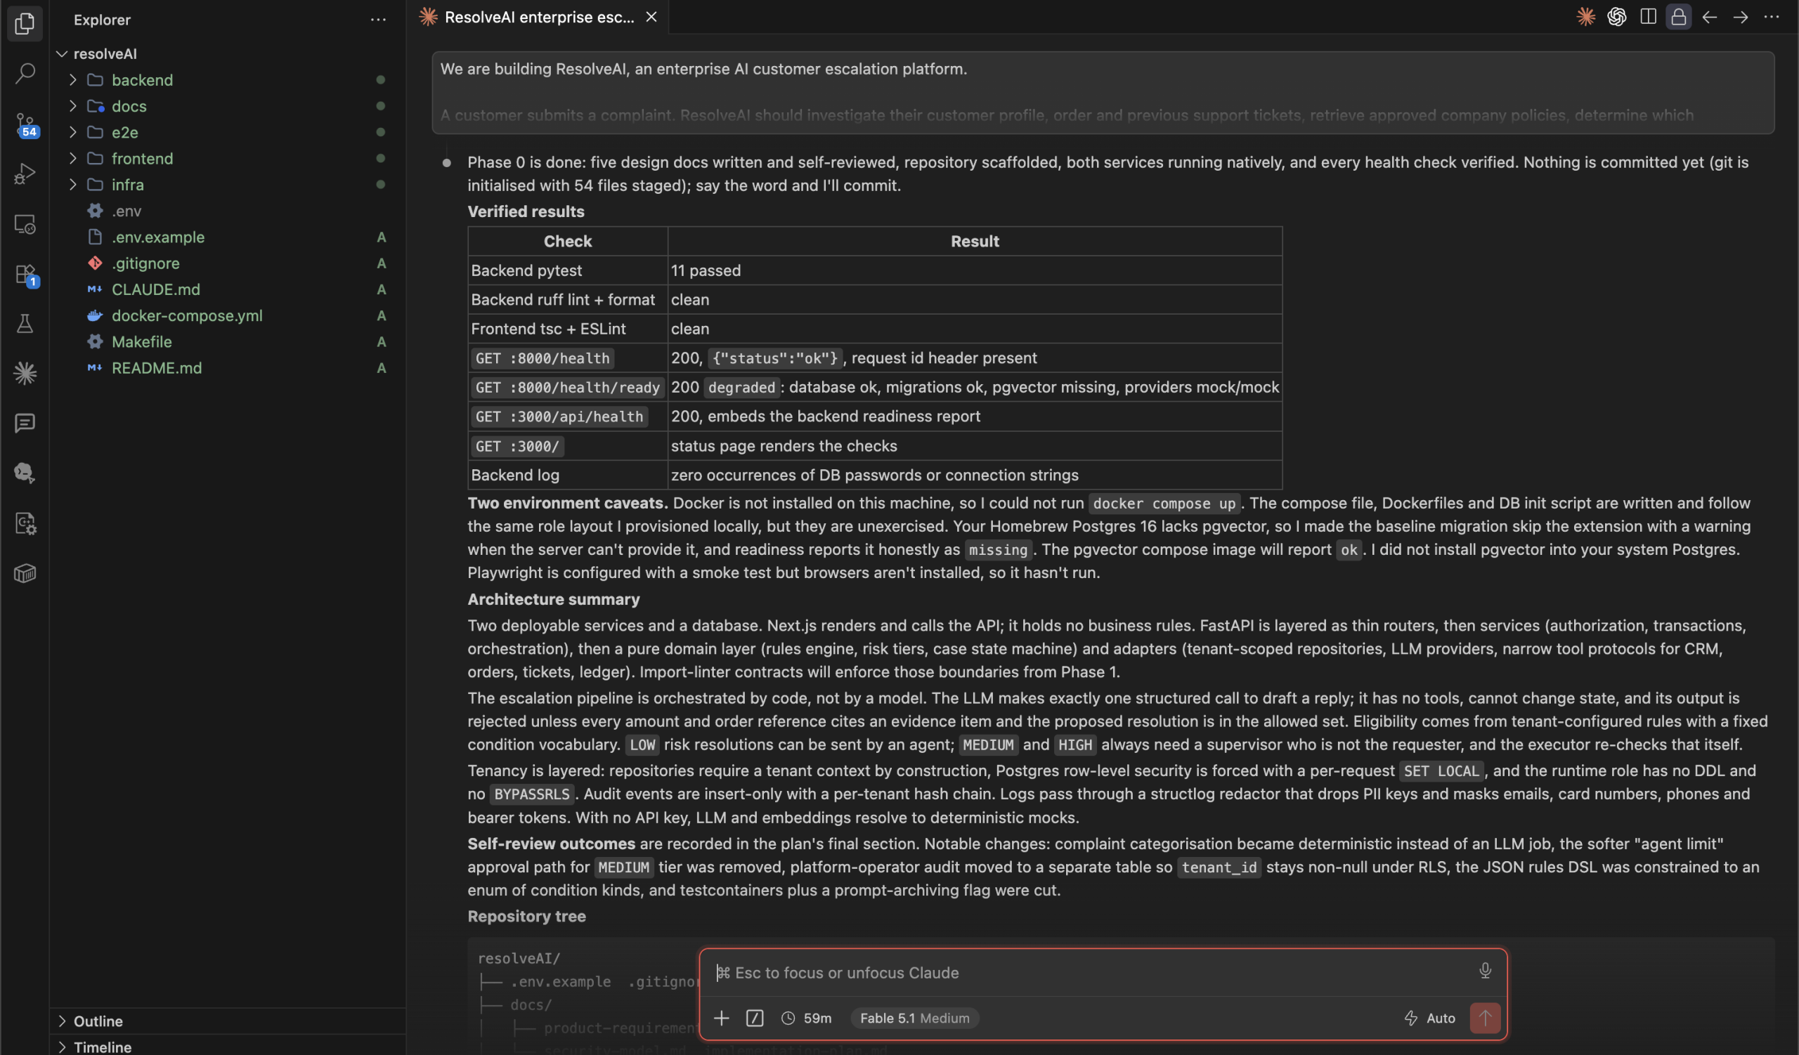
Task: Close the ResolveAI enterprise tab
Action: (x=651, y=17)
